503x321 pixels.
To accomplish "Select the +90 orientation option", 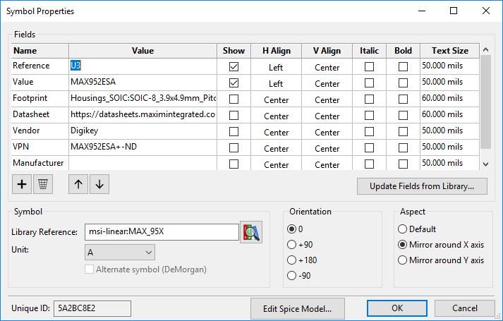I will click(292, 245).
